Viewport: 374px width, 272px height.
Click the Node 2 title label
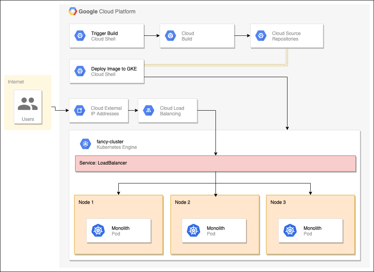coord(183,202)
